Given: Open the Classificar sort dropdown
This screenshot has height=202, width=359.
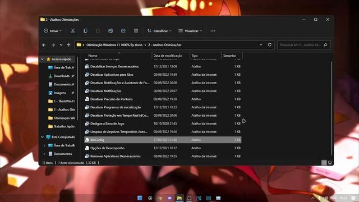Looking at the screenshot, I should pos(159,31).
